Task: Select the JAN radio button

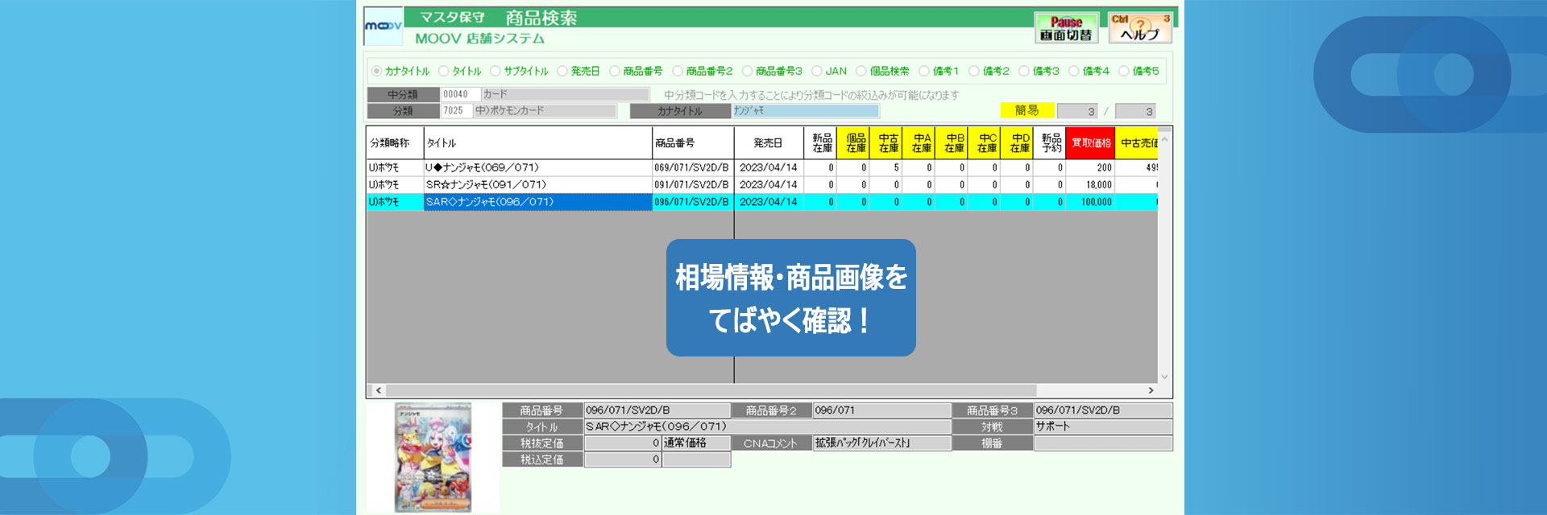Action: click(x=816, y=71)
